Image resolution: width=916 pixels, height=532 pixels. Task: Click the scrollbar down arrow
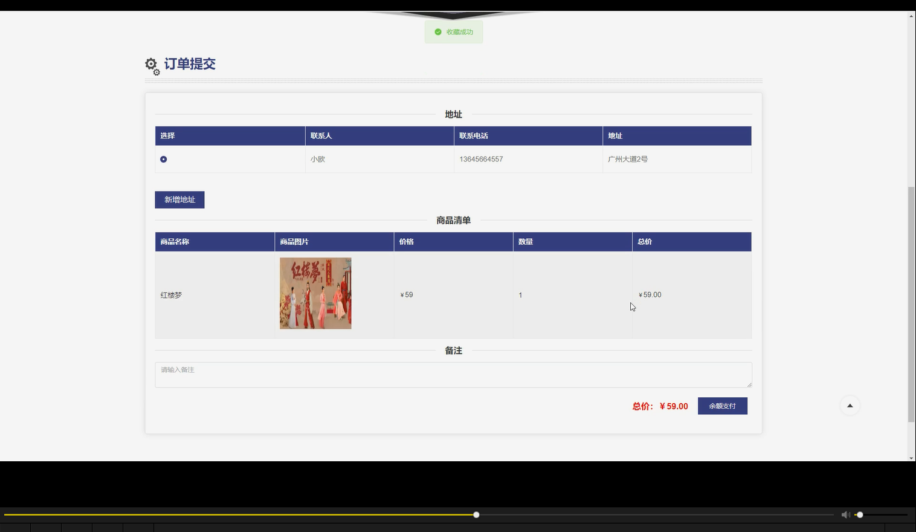tap(911, 458)
